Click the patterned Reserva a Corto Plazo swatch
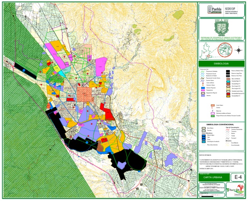 [x=228, y=76]
